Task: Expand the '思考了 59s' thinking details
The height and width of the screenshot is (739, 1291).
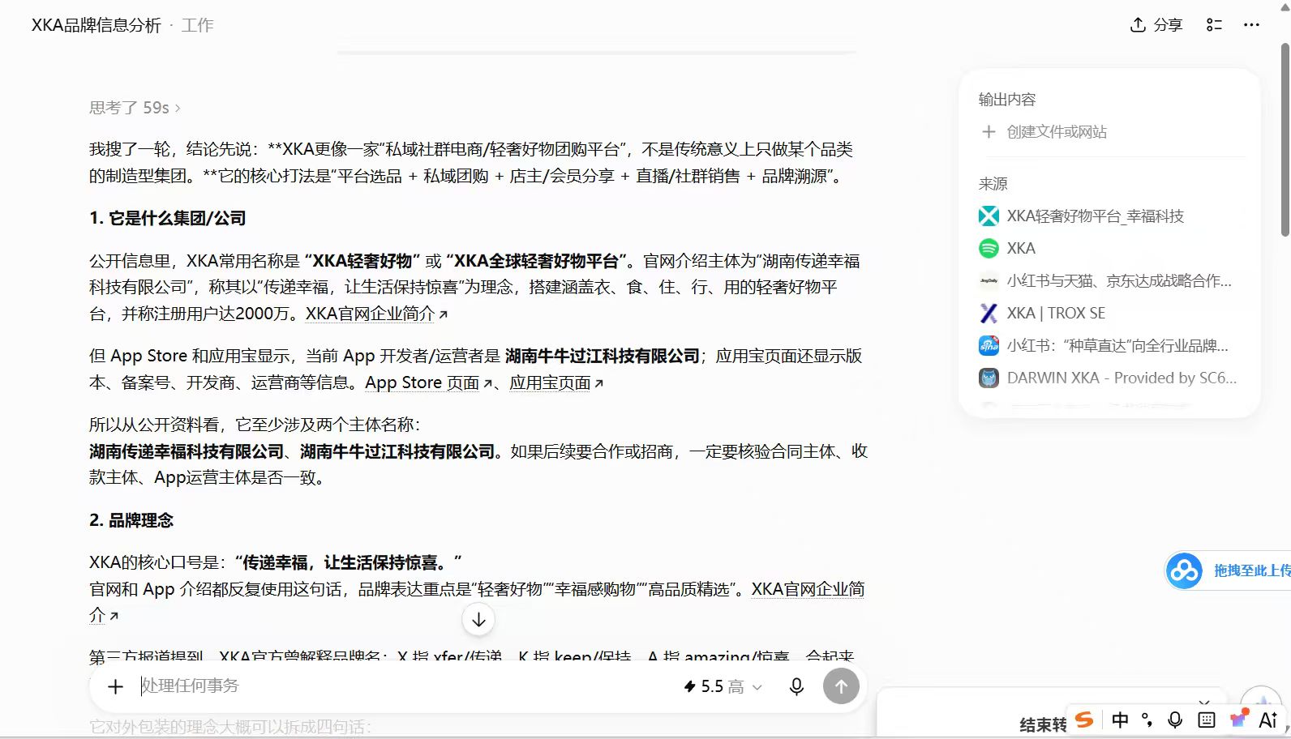Action: pyautogui.click(x=135, y=108)
